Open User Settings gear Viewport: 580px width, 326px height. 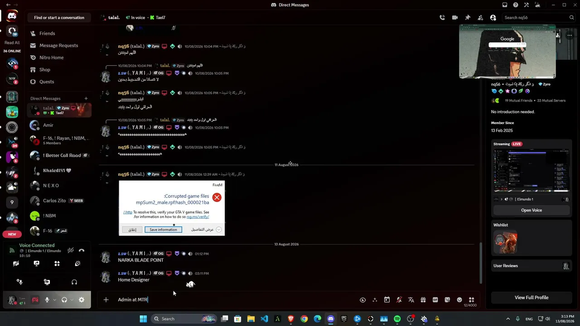82,300
